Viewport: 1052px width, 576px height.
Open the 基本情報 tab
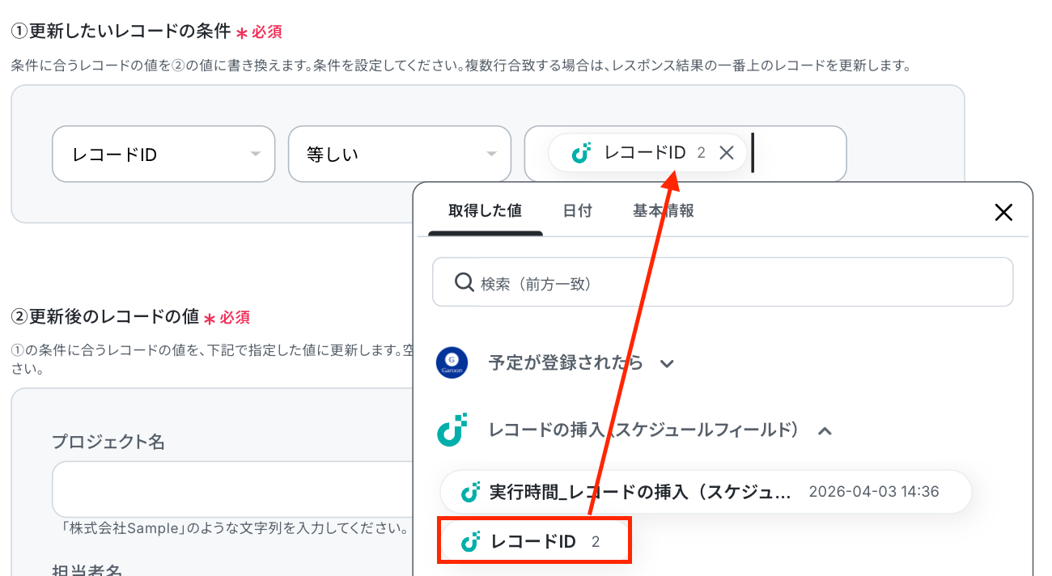(663, 211)
